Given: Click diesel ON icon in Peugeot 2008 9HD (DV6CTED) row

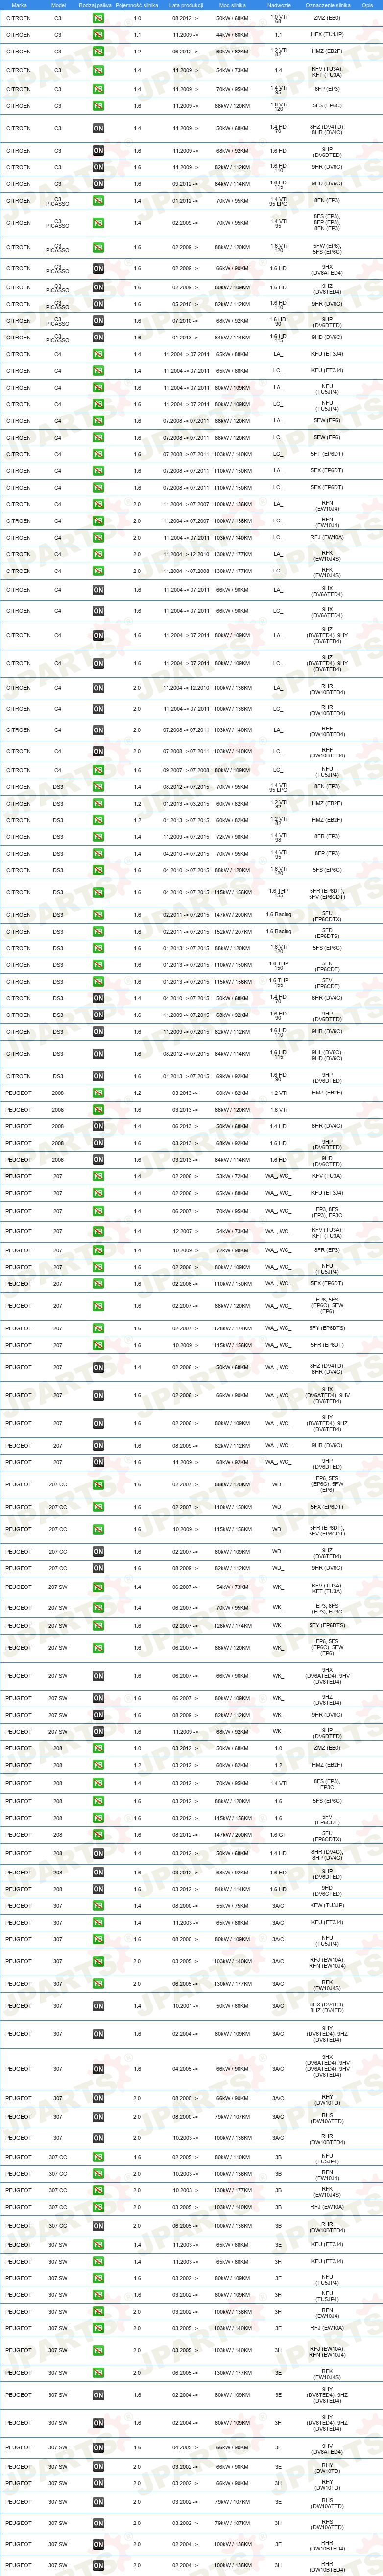Looking at the screenshot, I should (98, 1160).
